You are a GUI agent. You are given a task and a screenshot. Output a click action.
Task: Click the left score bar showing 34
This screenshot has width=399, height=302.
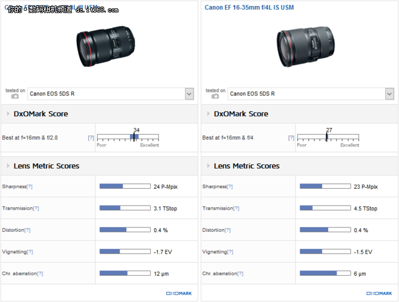tap(128, 137)
